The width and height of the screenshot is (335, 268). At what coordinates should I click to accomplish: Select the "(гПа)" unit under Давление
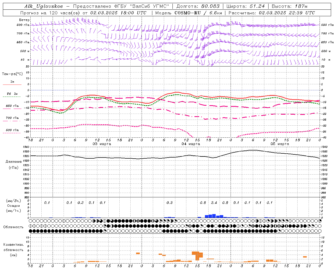point(14,167)
